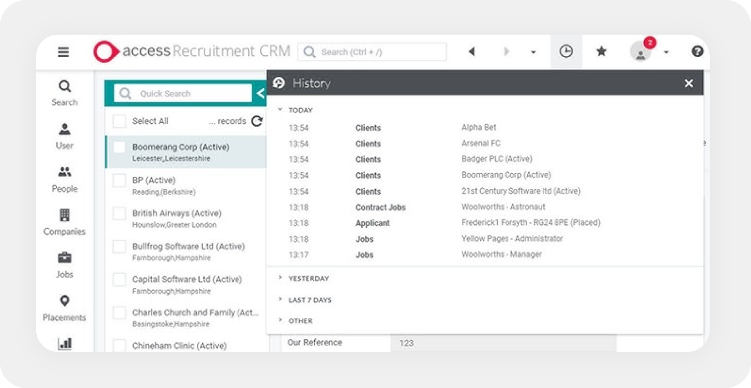Refresh the records list

257,121
